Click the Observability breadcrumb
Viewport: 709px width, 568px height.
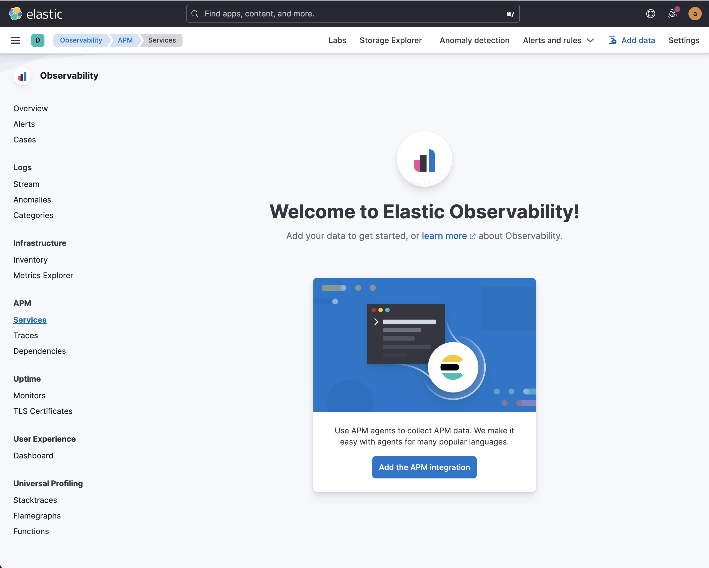81,40
